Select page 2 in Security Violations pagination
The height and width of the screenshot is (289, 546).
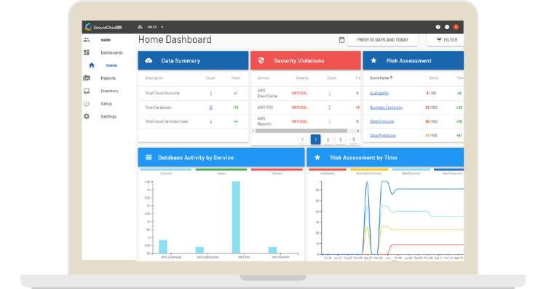[x=328, y=139]
